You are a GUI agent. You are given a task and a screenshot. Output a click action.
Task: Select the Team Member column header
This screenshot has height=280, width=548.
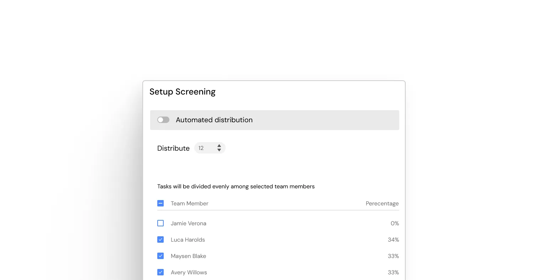pos(189,203)
